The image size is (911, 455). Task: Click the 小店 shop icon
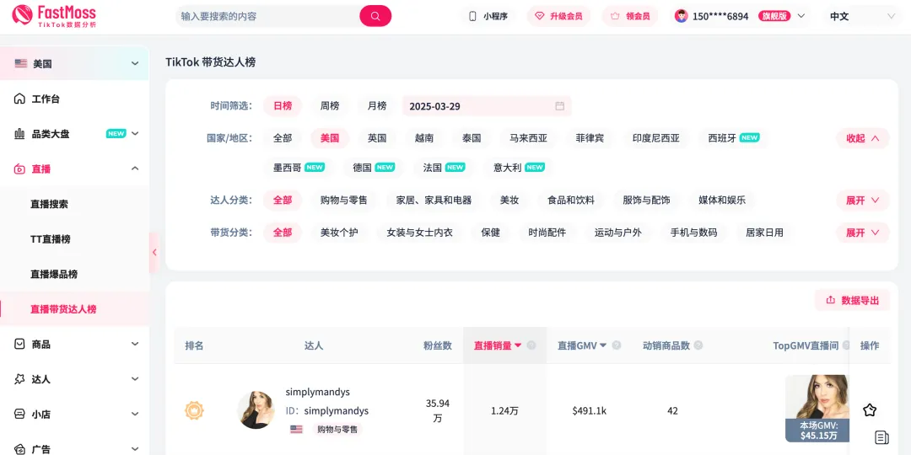tap(19, 415)
